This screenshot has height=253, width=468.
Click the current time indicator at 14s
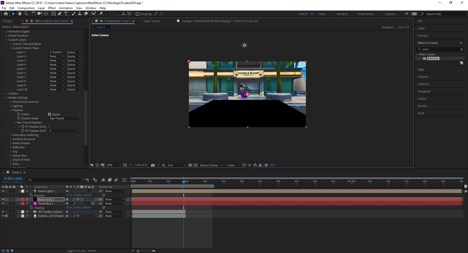pyautogui.click(x=184, y=181)
